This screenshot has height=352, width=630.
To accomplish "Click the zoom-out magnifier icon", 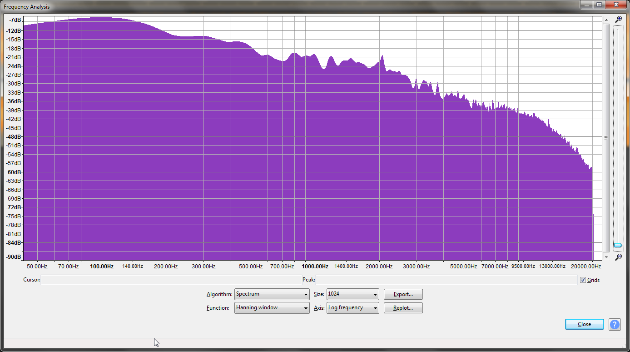I will pyautogui.click(x=618, y=257).
